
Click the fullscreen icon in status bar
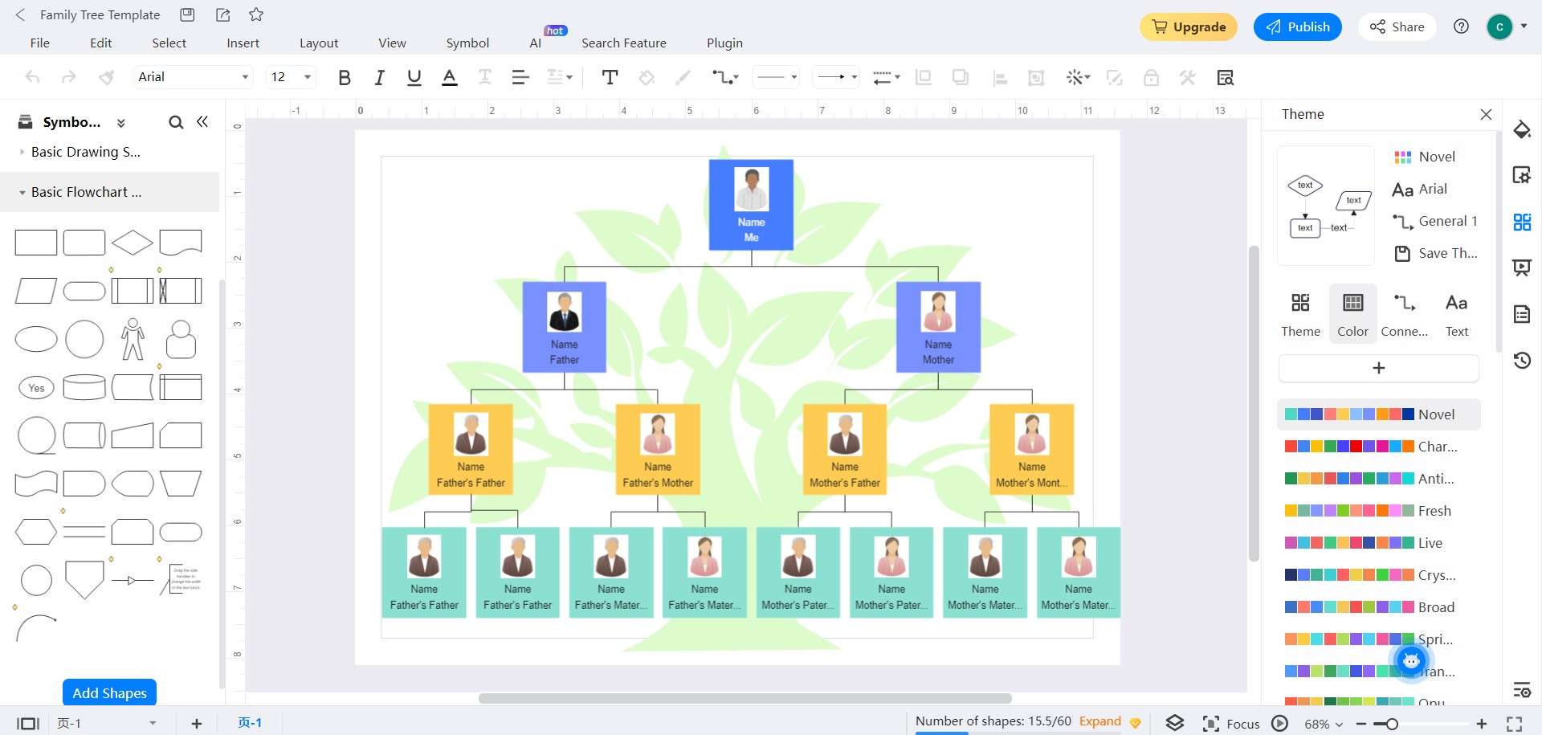pyautogui.click(x=1514, y=724)
